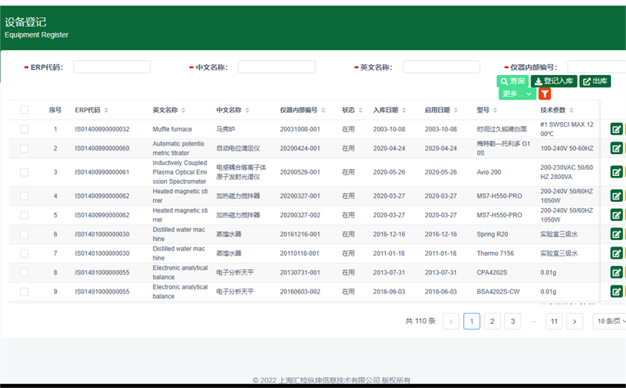Click the green 查询 search button
The image size is (626, 388).
[513, 81]
